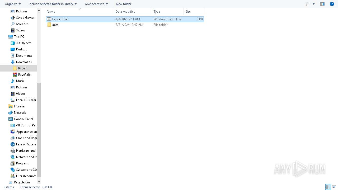Click the Recycle Bin icon
This screenshot has width=338, height=190.
pyautogui.click(x=10, y=182)
